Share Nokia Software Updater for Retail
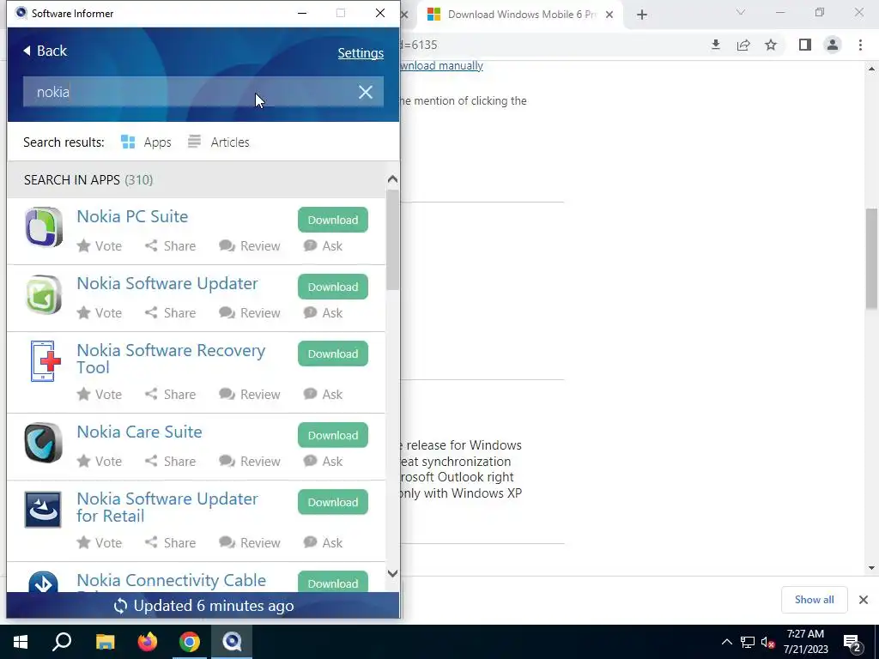The height and width of the screenshot is (659, 879). point(171,543)
